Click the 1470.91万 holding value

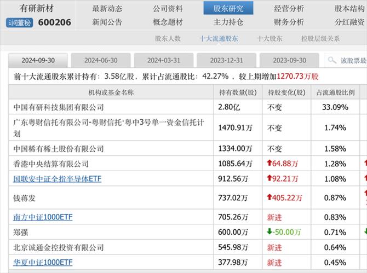pos(235,127)
